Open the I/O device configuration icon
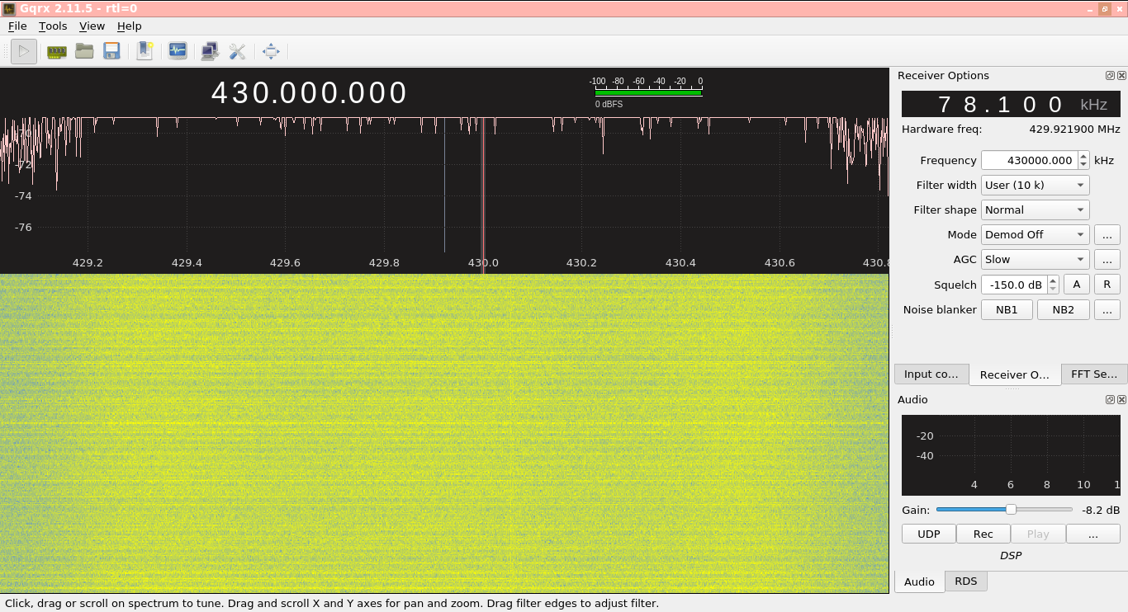This screenshot has height=612, width=1128. [56, 51]
